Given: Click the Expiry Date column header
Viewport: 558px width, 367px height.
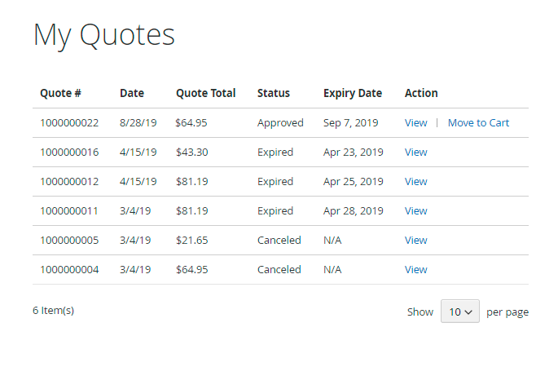Looking at the screenshot, I should [353, 93].
